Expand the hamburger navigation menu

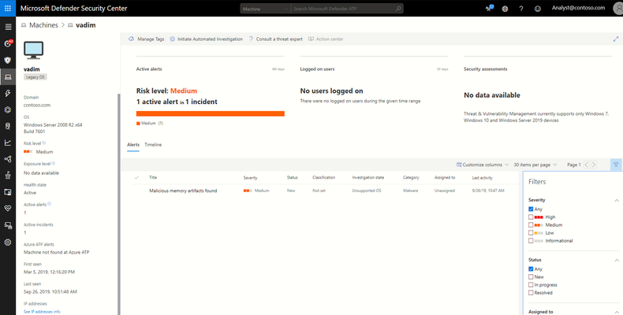[8, 27]
